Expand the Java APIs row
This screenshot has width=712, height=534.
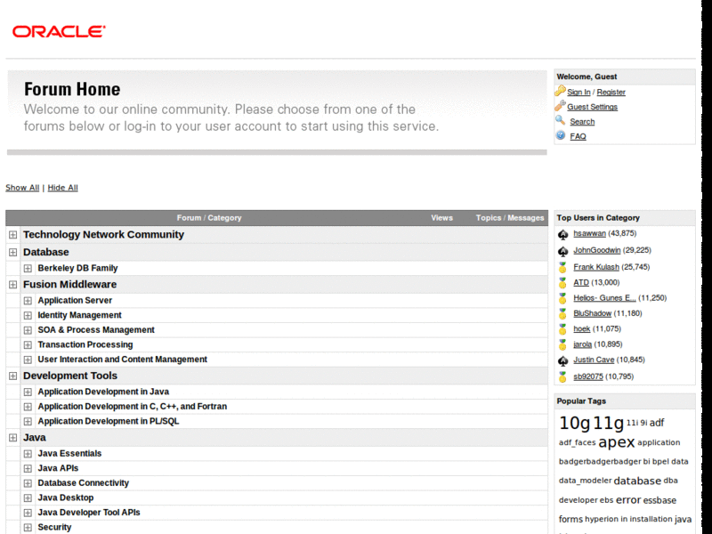pos(28,468)
